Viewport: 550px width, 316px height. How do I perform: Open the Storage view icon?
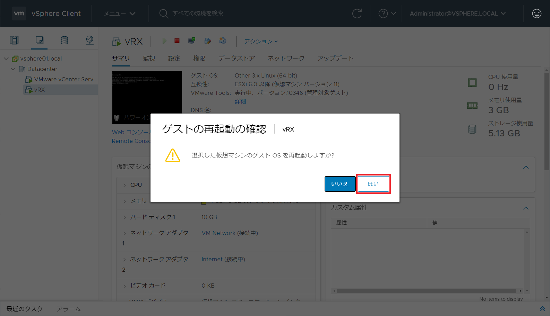pyautogui.click(x=65, y=40)
